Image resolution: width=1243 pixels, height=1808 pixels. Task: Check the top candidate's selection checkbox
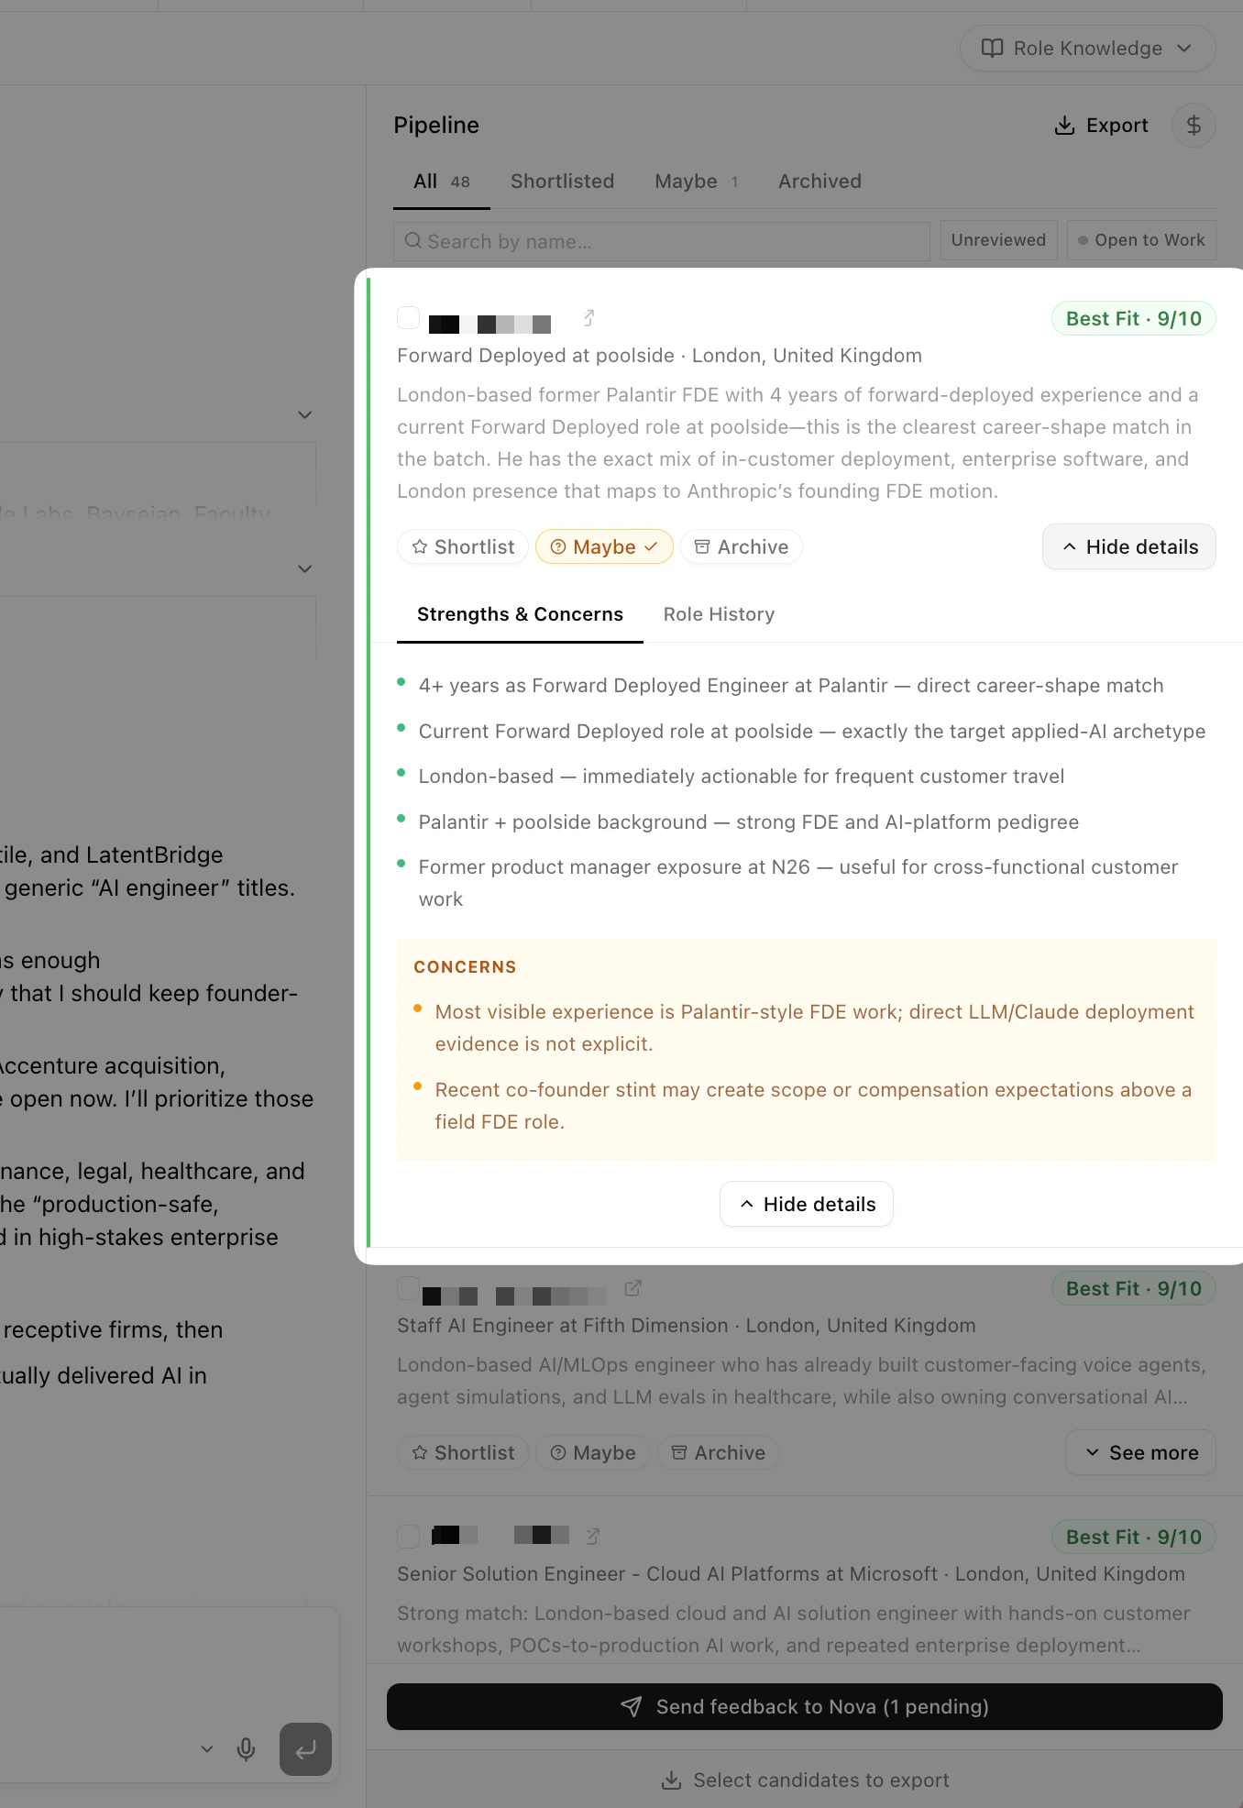[408, 317]
